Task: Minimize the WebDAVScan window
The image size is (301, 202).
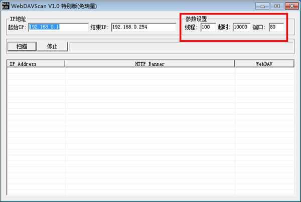Action: (x=262, y=6)
